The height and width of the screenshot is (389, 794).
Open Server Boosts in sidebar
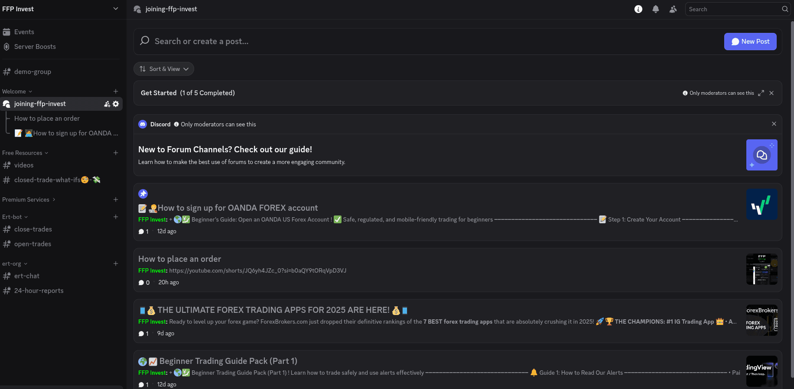tap(35, 47)
